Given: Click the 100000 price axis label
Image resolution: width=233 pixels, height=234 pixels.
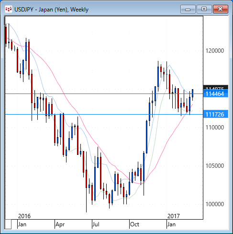Looking at the screenshot, I should (215, 204).
